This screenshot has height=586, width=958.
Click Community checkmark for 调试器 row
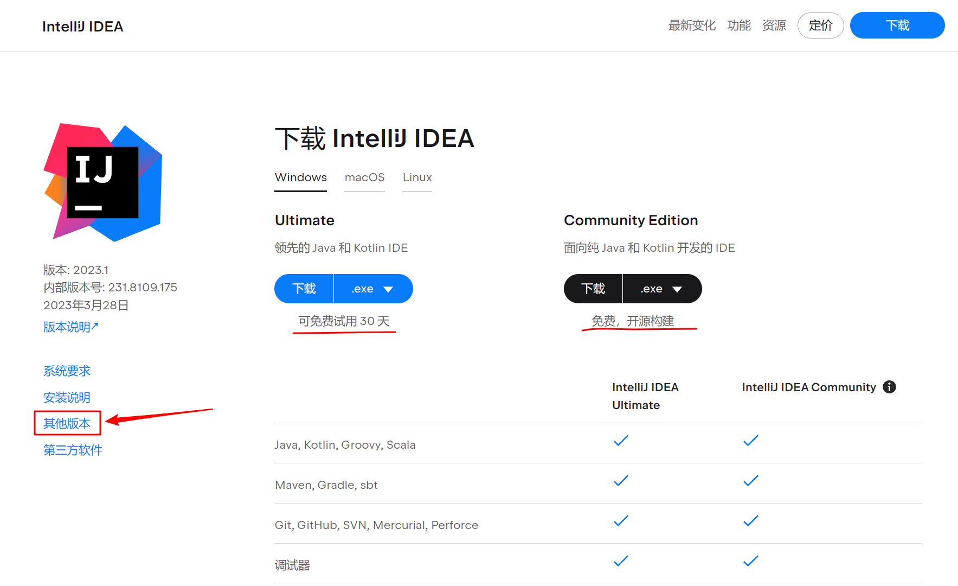751,561
